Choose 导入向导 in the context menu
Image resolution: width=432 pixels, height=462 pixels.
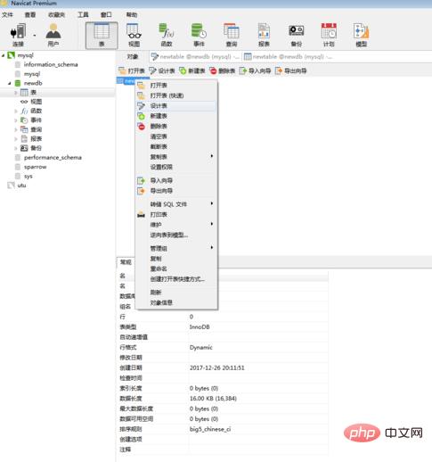176,180
